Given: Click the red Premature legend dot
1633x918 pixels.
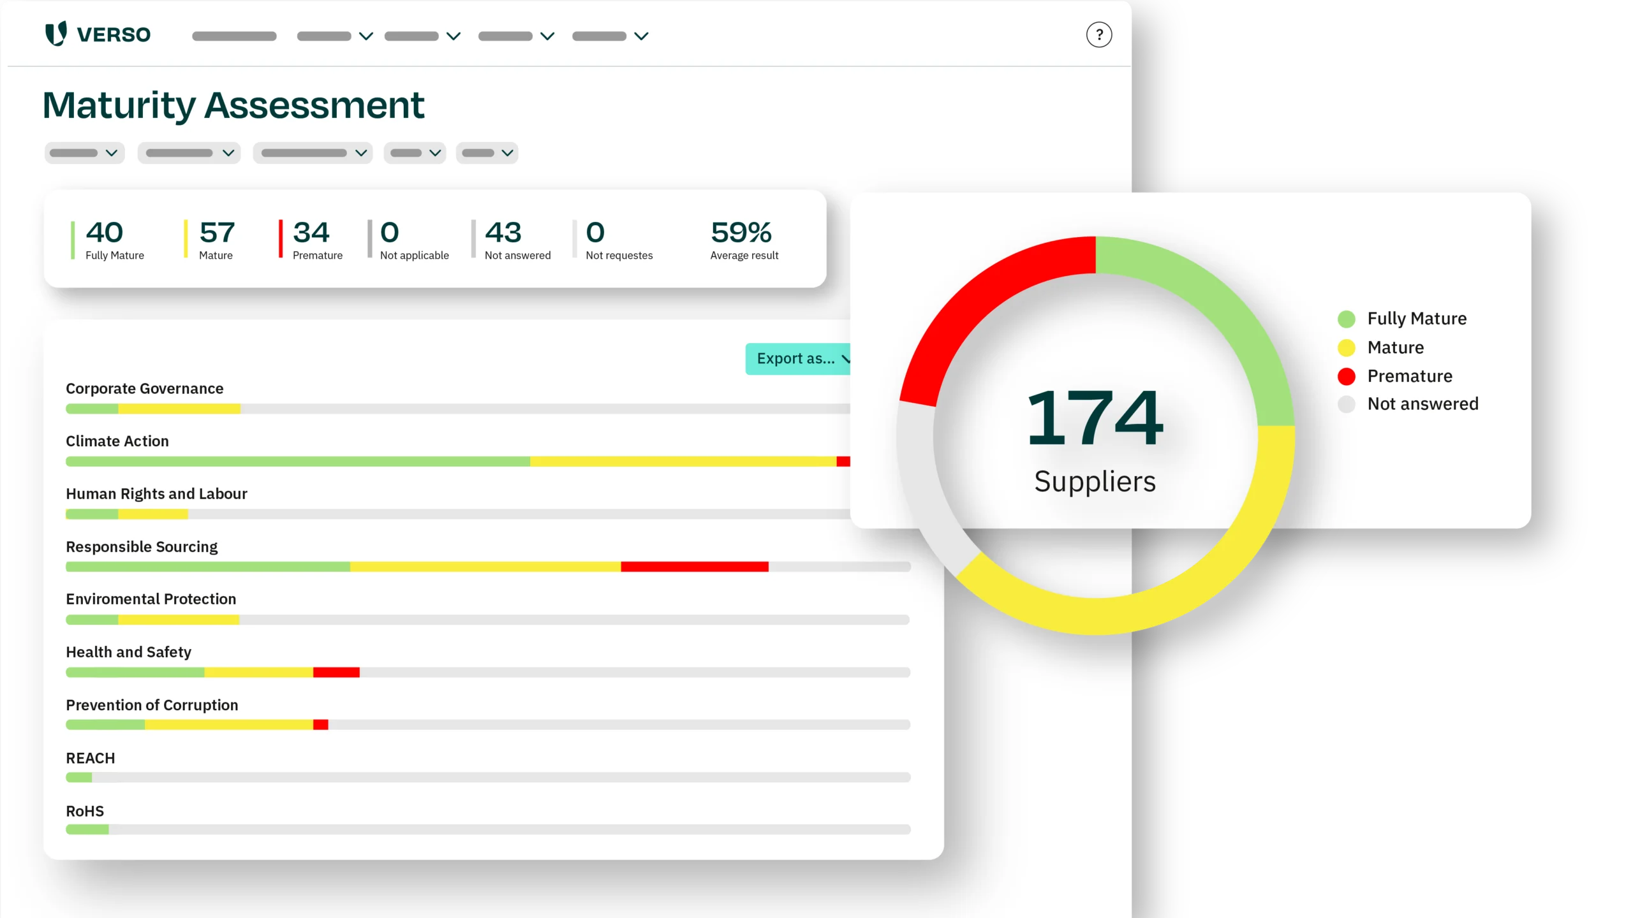Looking at the screenshot, I should pyautogui.click(x=1346, y=376).
